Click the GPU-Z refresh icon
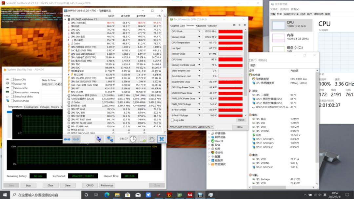Screen dimensions: 354x199 tap(239, 25)
